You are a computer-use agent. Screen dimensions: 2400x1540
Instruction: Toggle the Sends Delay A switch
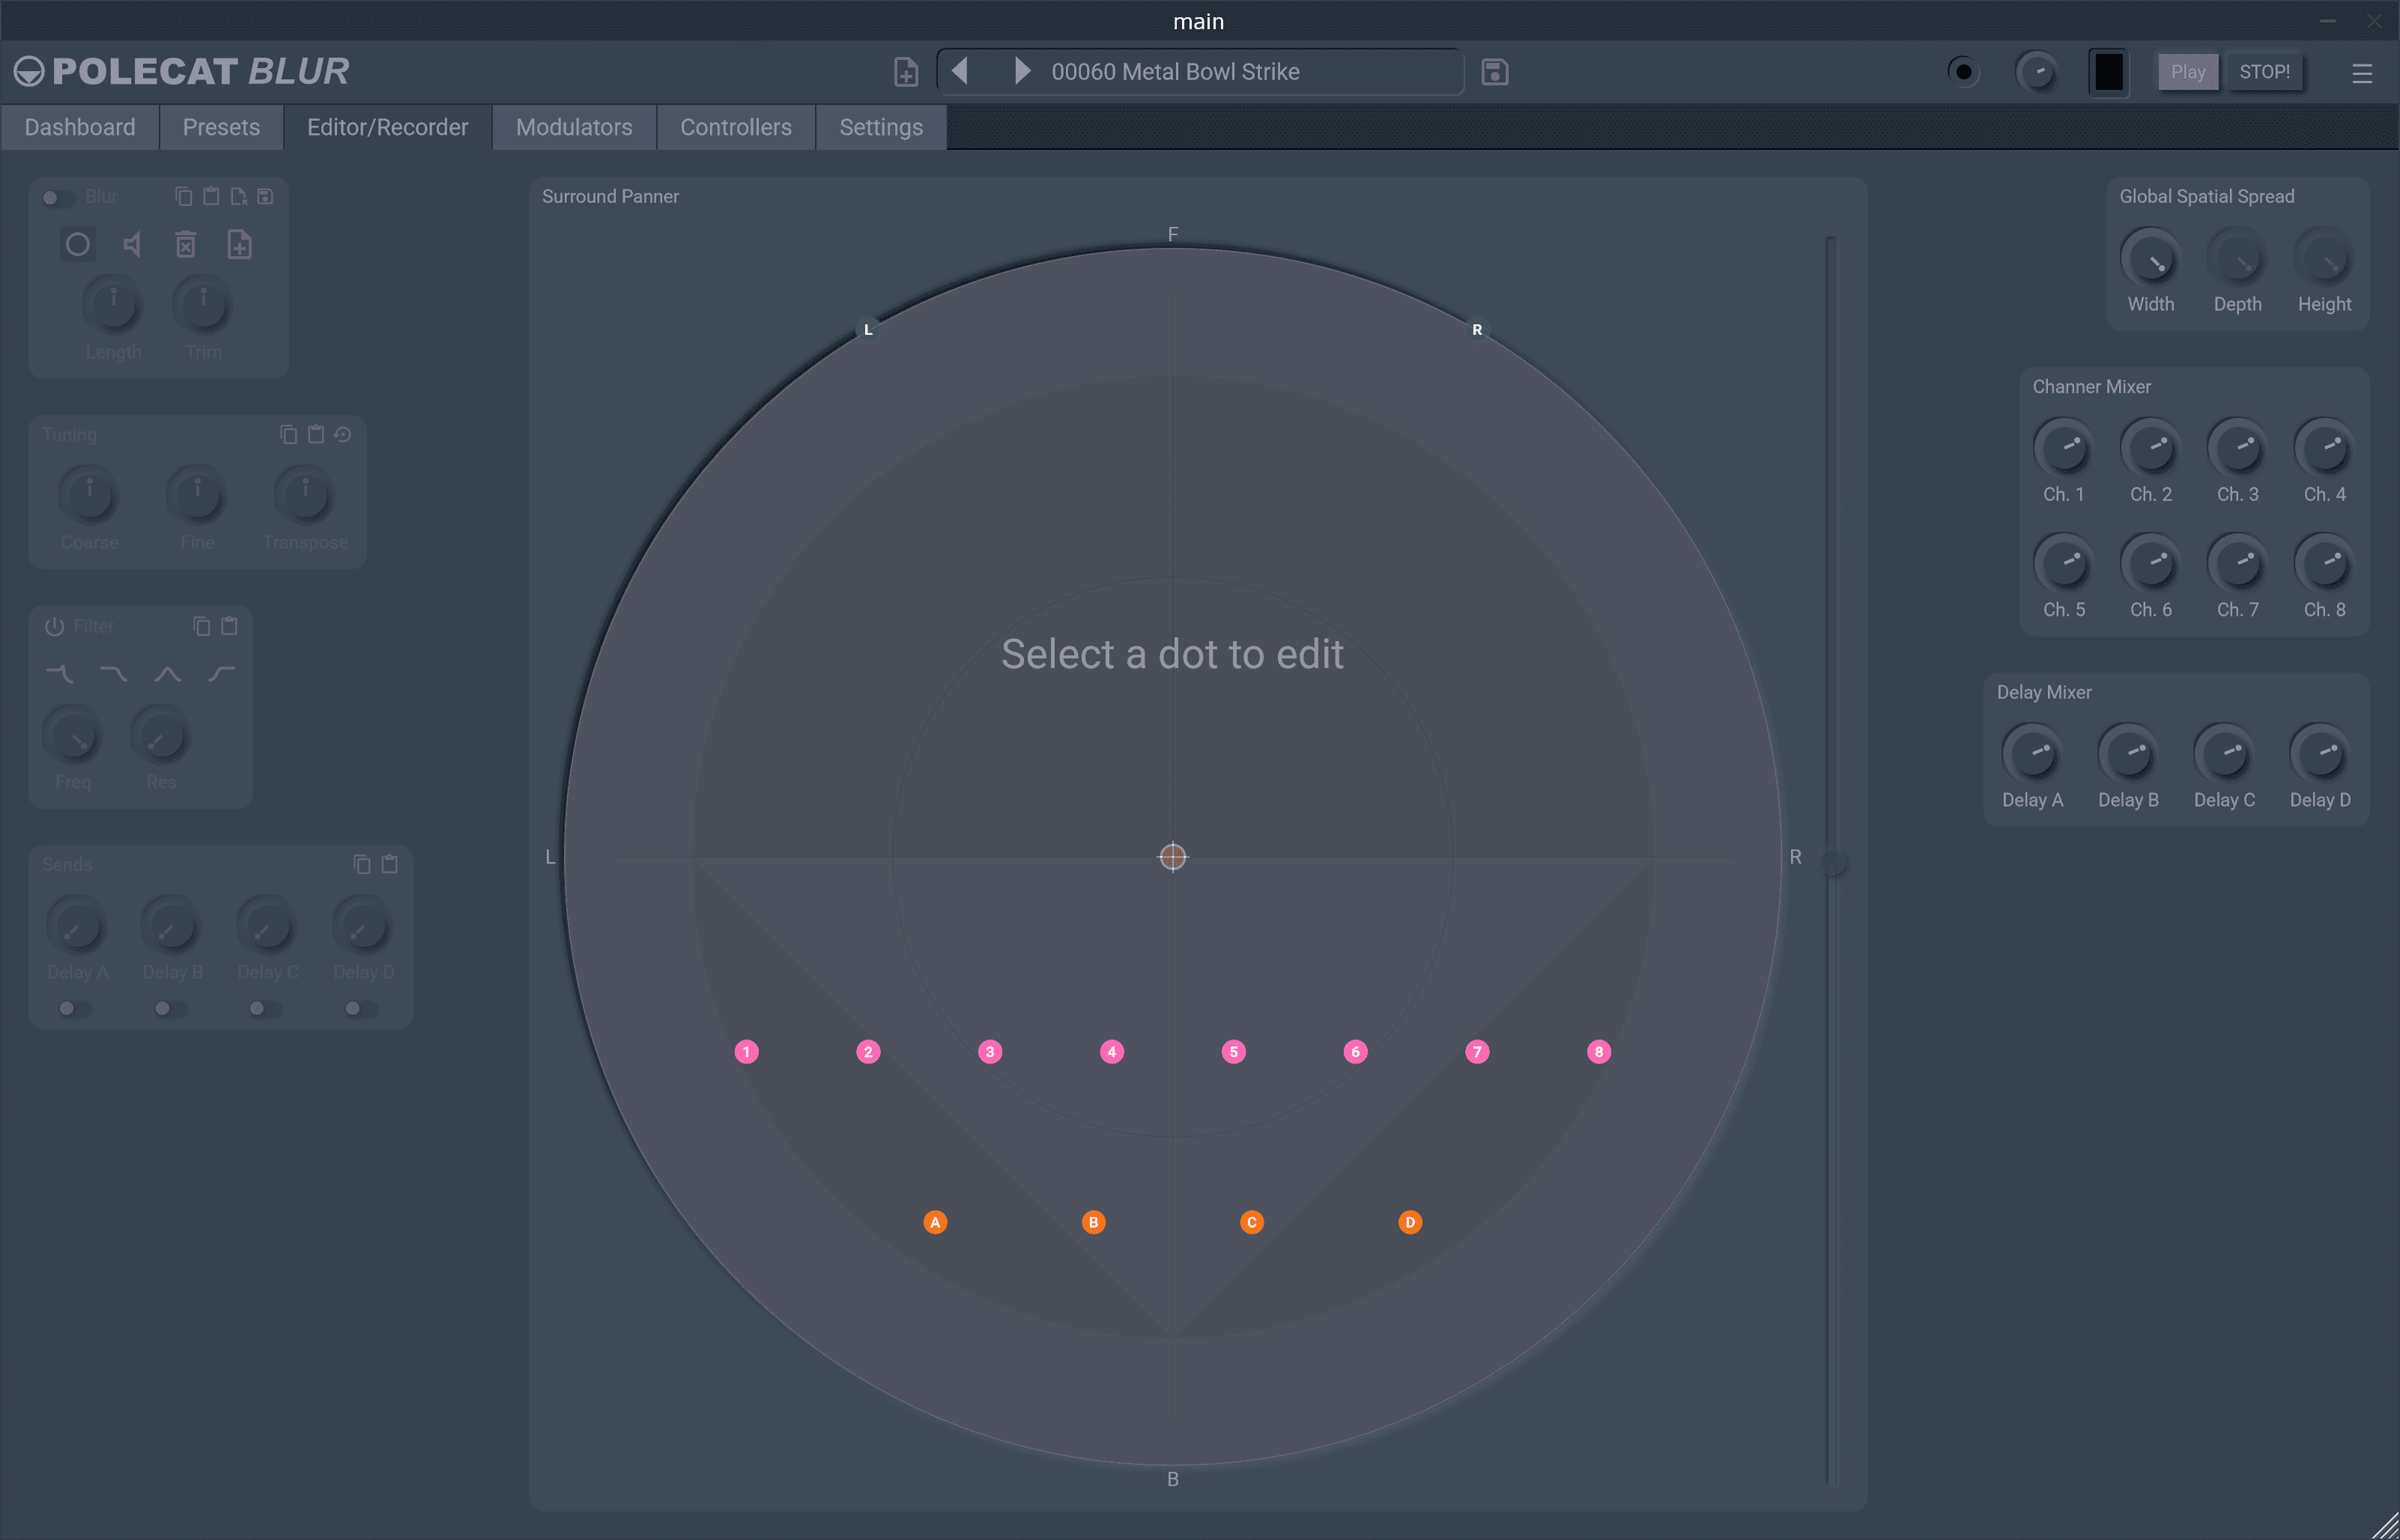click(74, 1008)
